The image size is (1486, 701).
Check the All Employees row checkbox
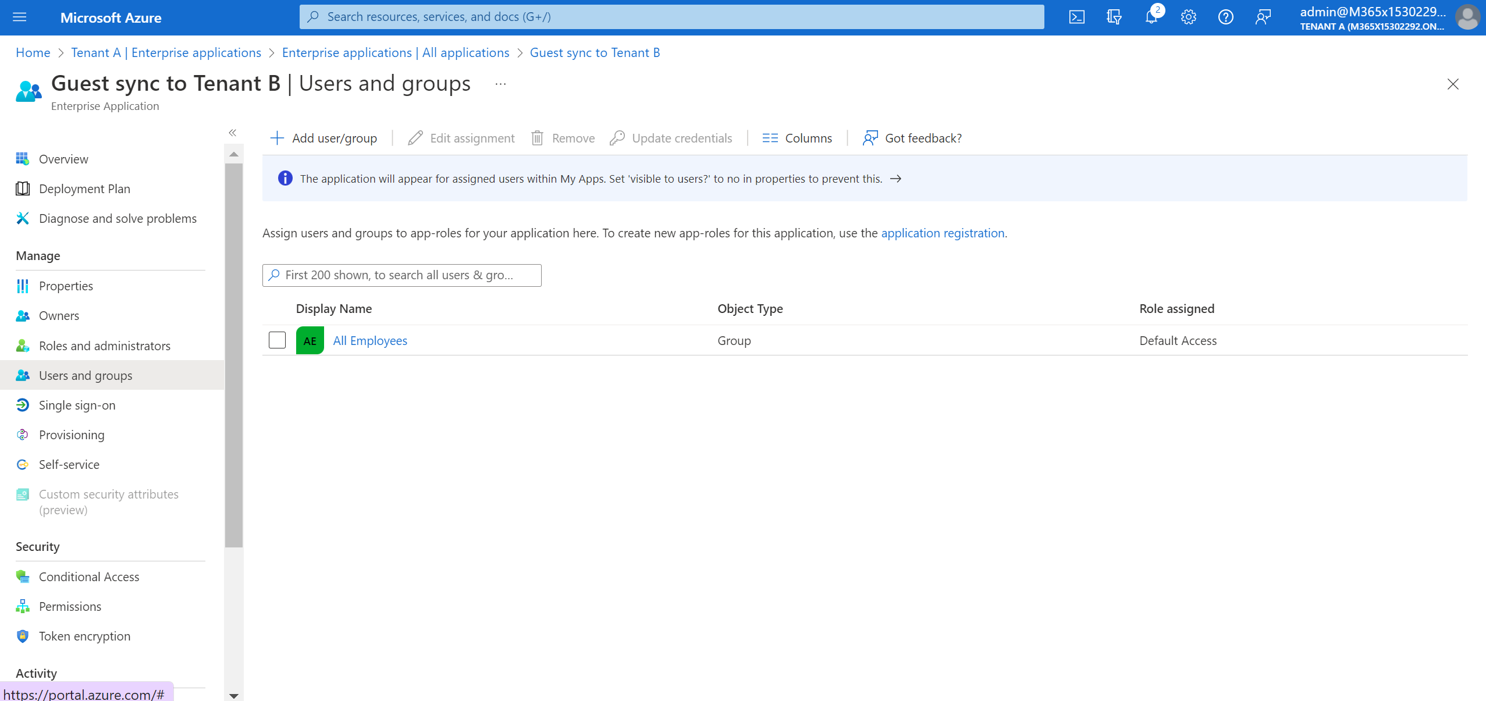(277, 340)
